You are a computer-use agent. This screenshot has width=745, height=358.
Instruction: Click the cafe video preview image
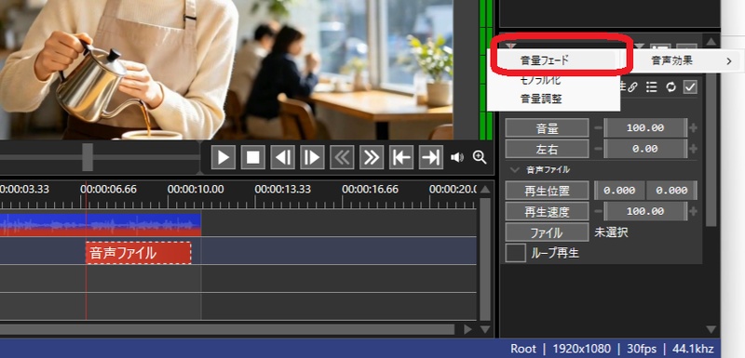tap(226, 70)
